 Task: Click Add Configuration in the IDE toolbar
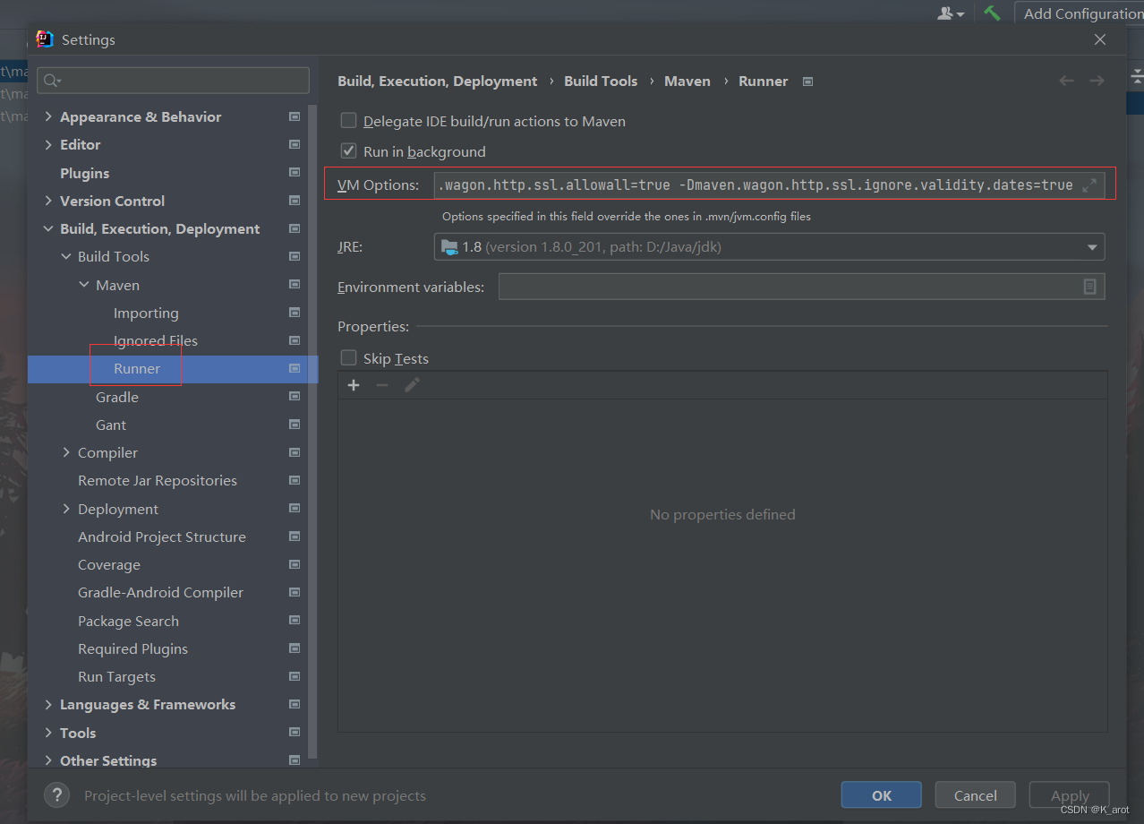pyautogui.click(x=1080, y=13)
